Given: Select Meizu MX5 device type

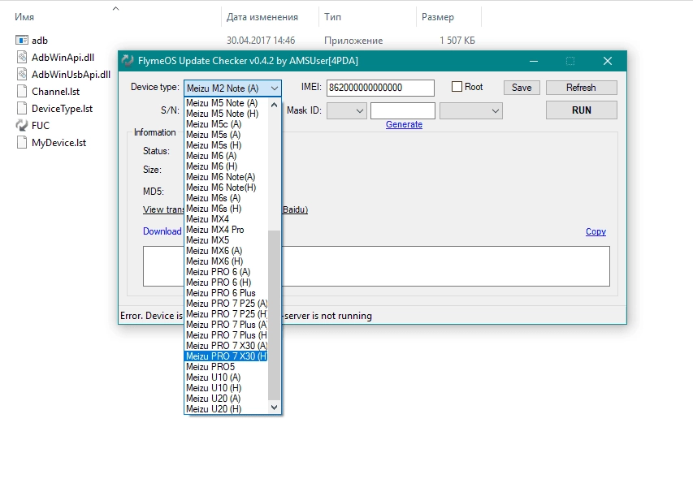Looking at the screenshot, I should (226, 240).
